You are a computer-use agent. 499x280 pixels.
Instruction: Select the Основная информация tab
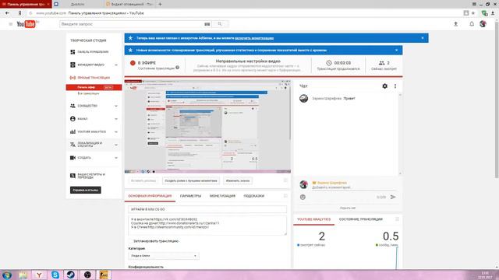coord(150,196)
